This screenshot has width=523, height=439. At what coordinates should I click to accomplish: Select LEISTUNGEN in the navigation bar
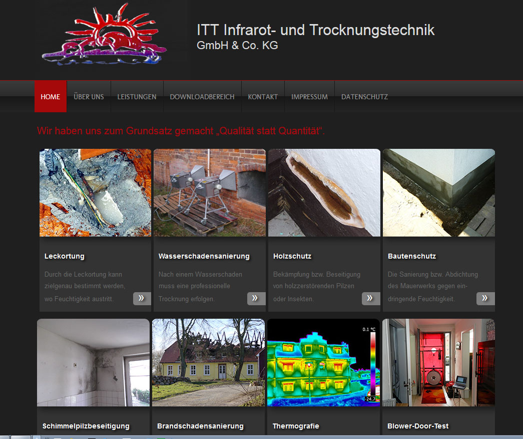(137, 97)
